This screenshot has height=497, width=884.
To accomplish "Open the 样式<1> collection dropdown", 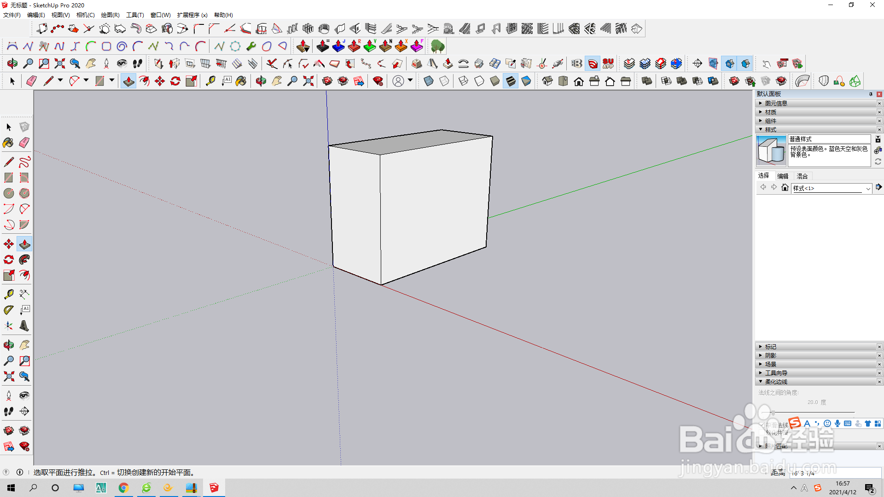I will coord(868,188).
